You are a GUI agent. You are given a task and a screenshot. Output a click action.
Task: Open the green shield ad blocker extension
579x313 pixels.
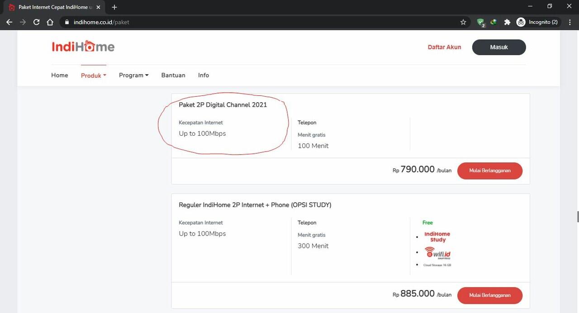tap(480, 22)
